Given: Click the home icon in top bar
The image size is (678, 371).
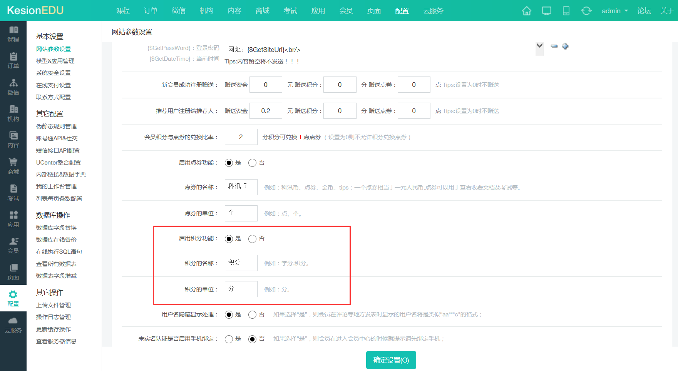Looking at the screenshot, I should click(526, 11).
